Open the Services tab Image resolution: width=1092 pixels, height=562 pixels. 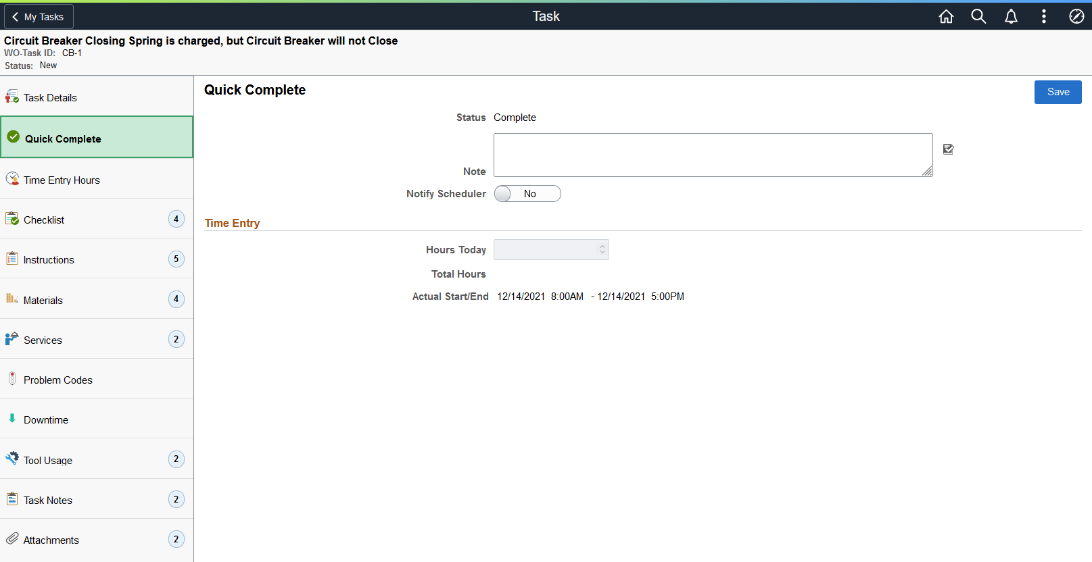click(x=97, y=338)
